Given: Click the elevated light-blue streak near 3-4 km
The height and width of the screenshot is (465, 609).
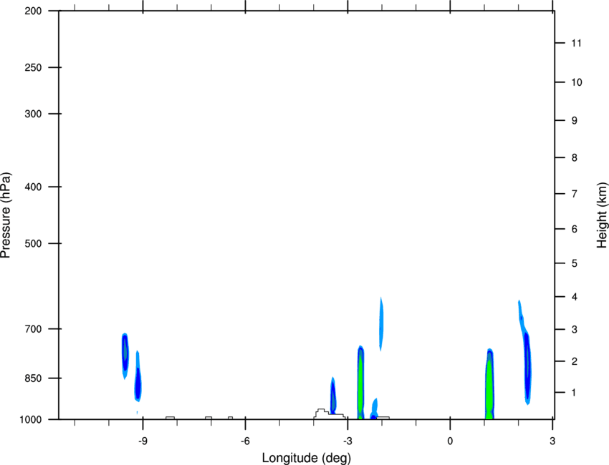Looking at the screenshot, I should 381,324.
